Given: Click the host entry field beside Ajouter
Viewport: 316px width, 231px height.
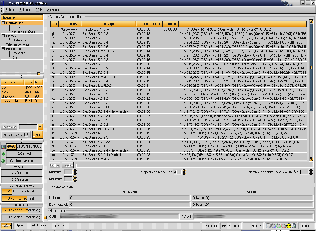Looking at the screenshot, I should (194, 165).
